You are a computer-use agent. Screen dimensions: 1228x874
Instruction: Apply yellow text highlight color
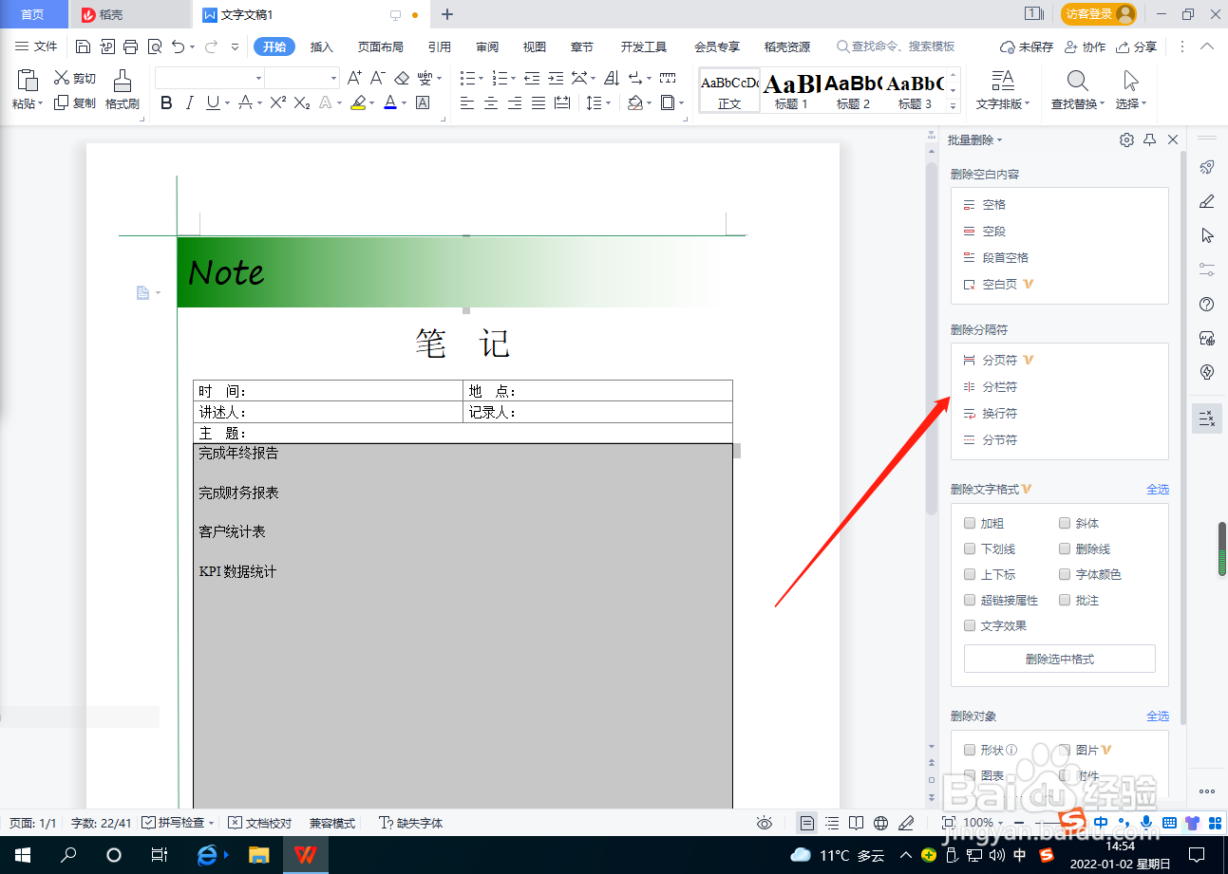(x=358, y=102)
